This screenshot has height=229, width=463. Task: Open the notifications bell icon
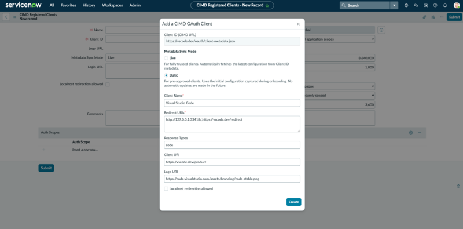[x=445, y=5]
